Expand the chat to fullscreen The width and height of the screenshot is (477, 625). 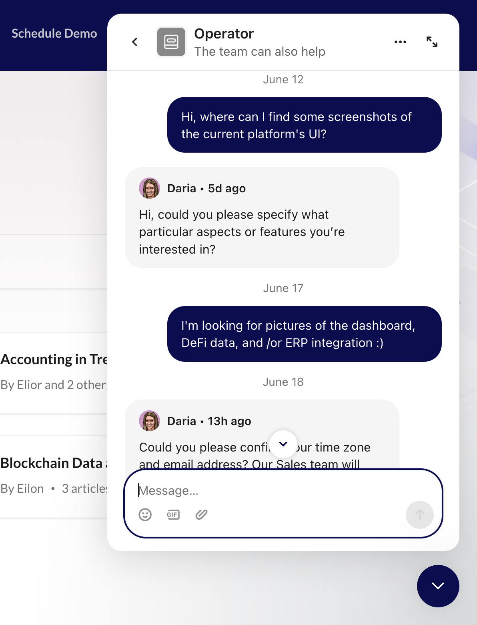click(432, 41)
